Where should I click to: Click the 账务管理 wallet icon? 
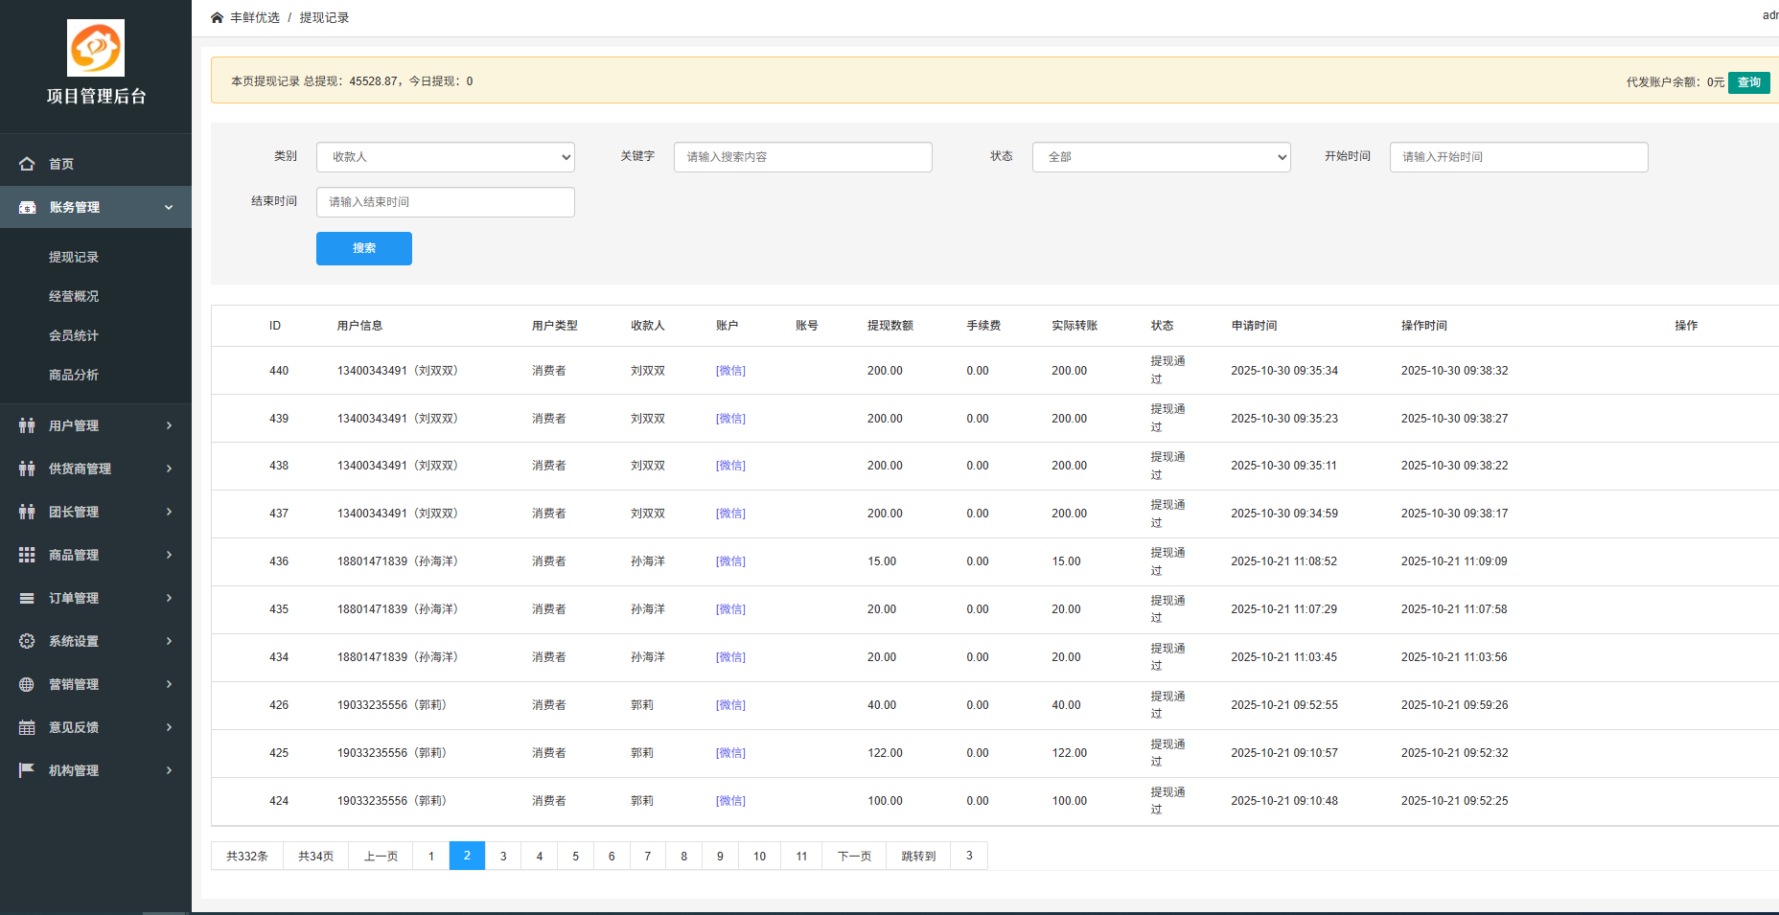(x=27, y=207)
